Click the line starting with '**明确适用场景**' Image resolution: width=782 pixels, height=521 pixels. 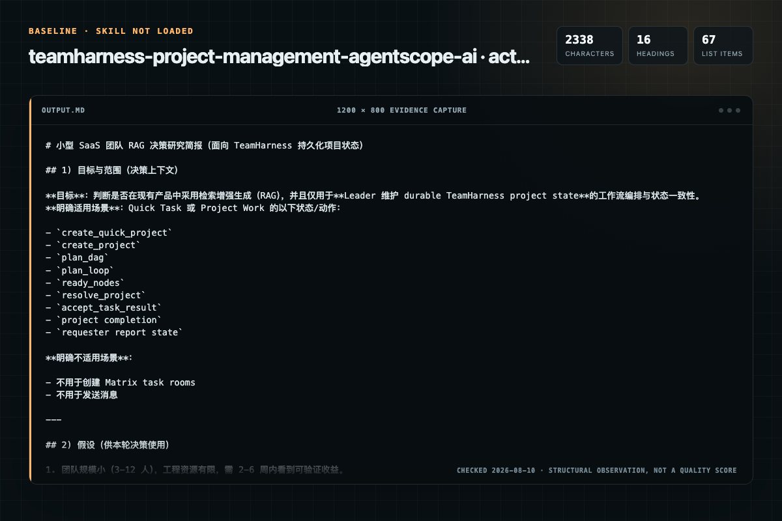[193, 208]
